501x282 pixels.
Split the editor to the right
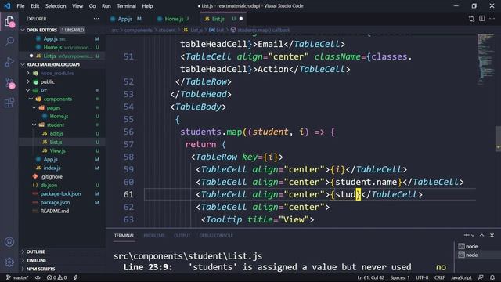[482, 19]
